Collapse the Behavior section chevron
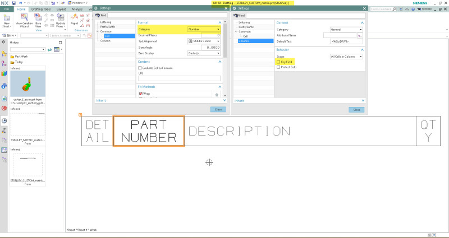This screenshot has height=238, width=449. pyautogui.click(x=362, y=50)
